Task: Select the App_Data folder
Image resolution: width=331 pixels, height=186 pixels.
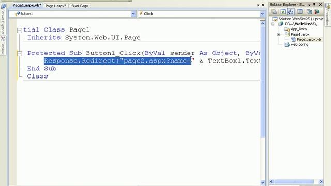Action: pyautogui.click(x=298, y=29)
